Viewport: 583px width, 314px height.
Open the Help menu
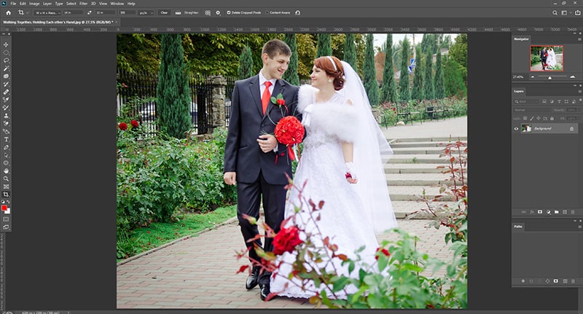pyautogui.click(x=131, y=4)
